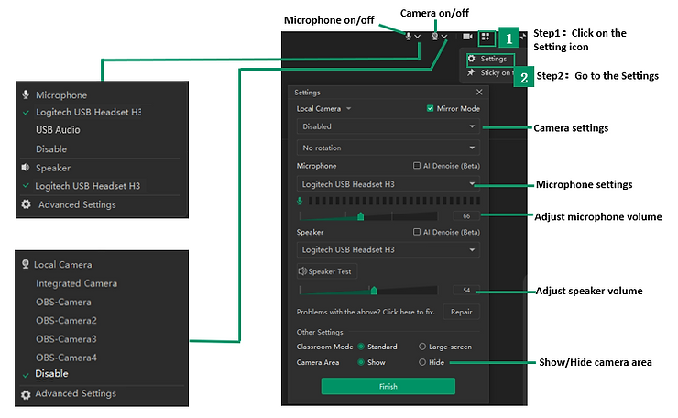Click the video camera icon in toolbar
Image resolution: width=678 pixels, height=418 pixels.
467,37
